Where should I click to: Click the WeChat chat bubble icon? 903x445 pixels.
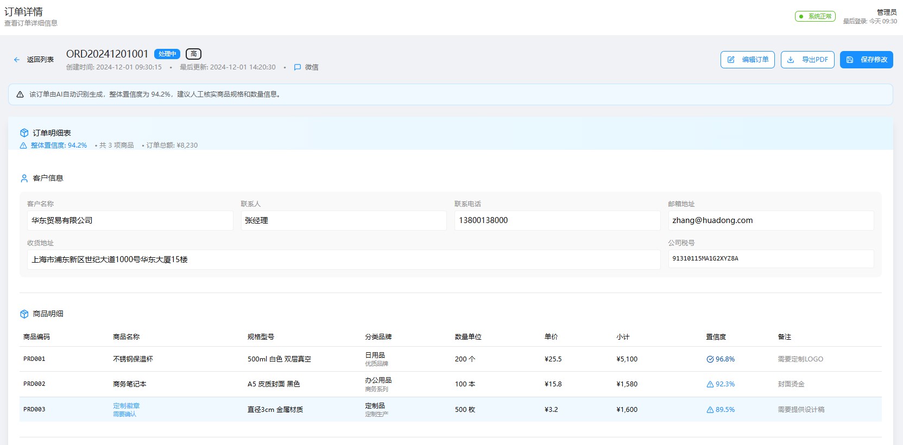tap(297, 67)
